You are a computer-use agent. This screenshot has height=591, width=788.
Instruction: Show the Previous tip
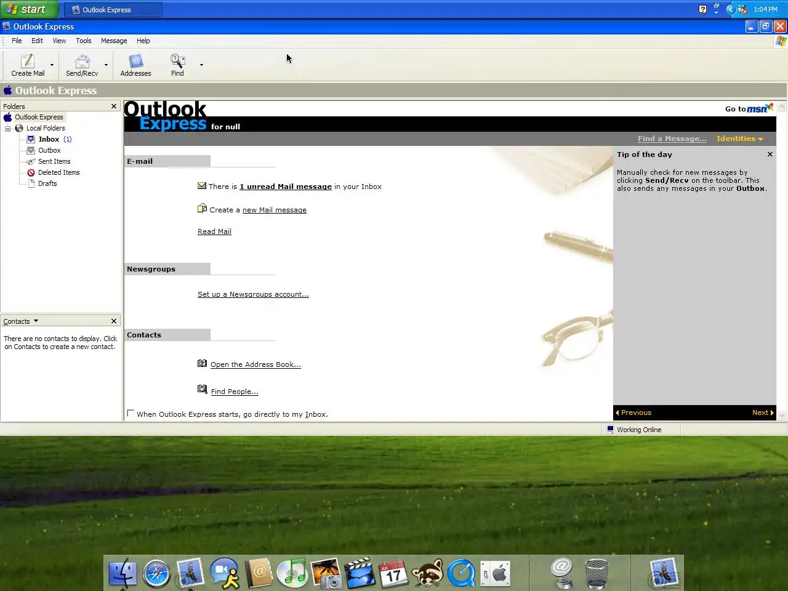[x=633, y=412]
